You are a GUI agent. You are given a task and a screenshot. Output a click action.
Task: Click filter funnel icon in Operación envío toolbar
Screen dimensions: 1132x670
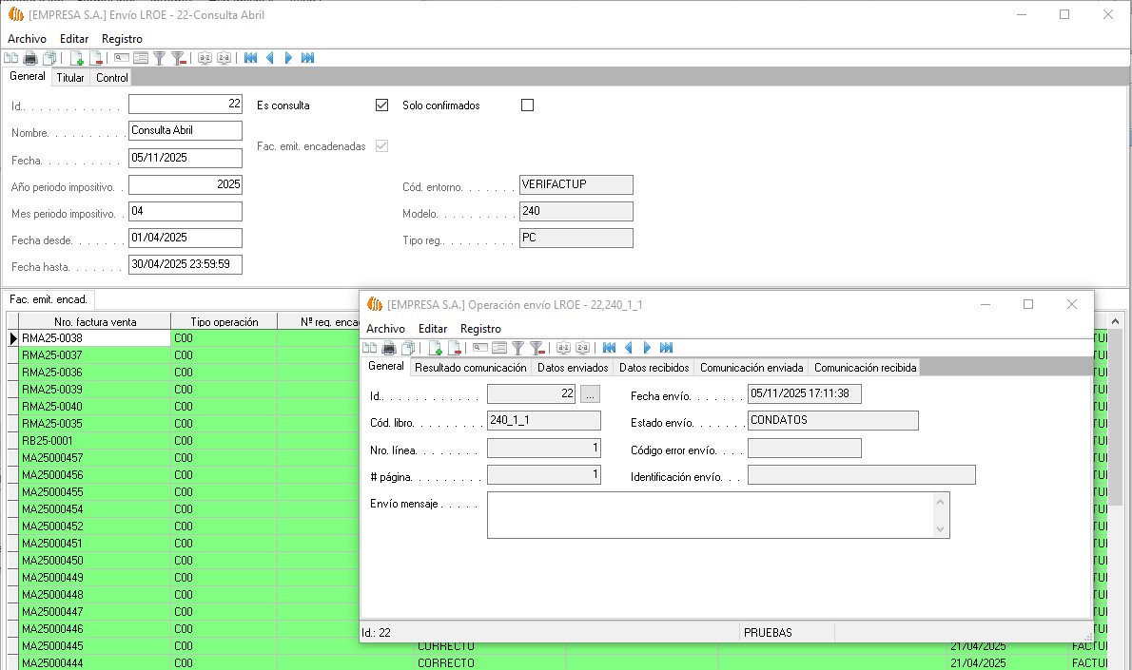pos(518,348)
